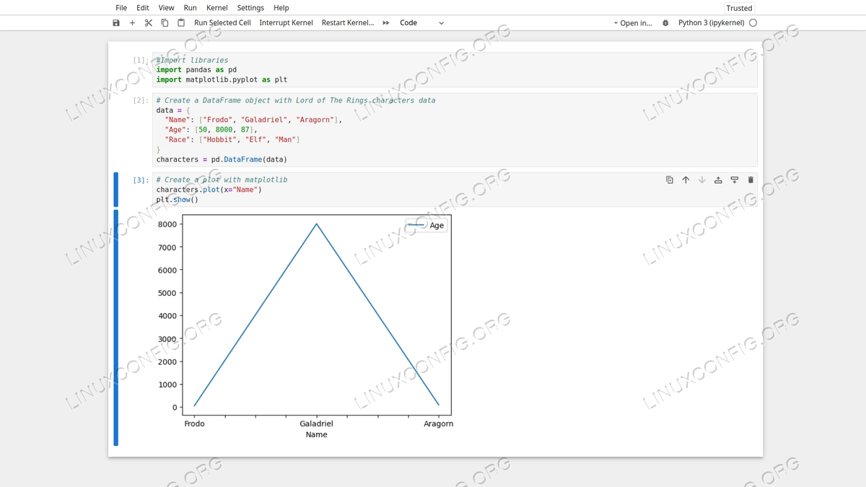Open the File menu
The image size is (866, 487).
[x=121, y=8]
